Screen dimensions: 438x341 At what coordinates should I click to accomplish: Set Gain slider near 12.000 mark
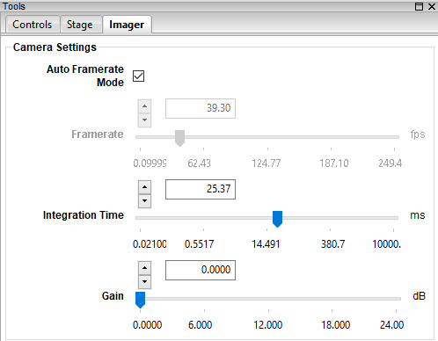(x=268, y=299)
